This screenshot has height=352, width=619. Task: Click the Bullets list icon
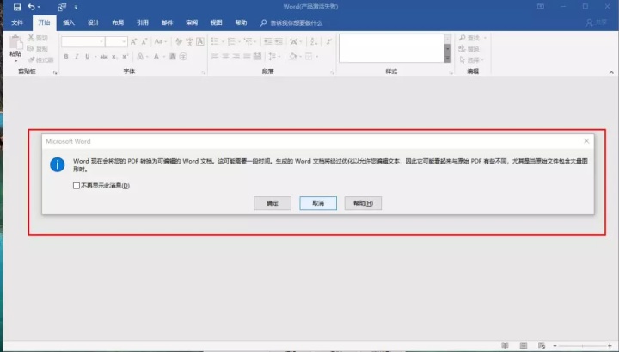click(215, 41)
